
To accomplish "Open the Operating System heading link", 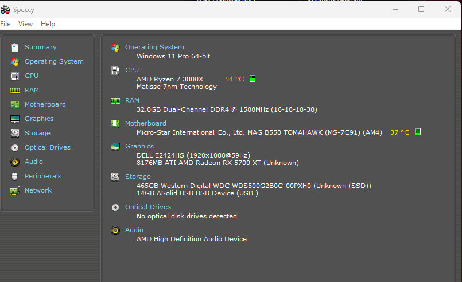I will coord(154,47).
